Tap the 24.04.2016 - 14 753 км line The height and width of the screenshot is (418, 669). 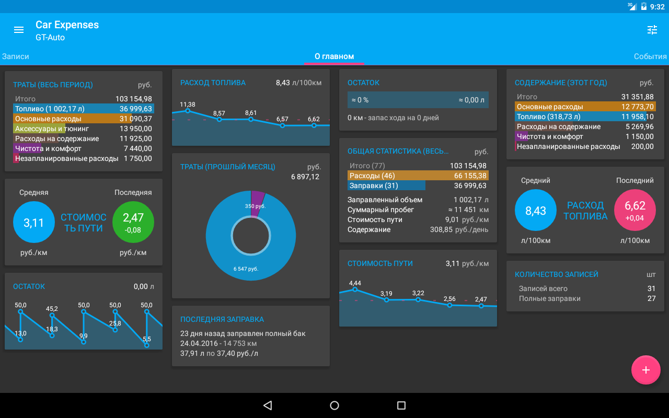point(218,343)
